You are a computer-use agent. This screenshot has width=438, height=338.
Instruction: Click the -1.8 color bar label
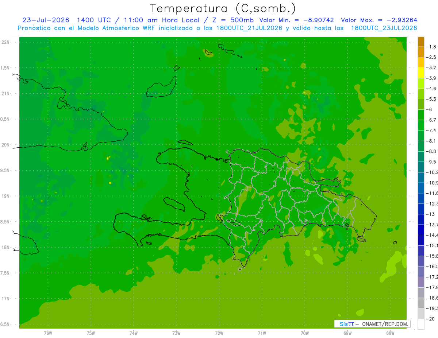(431, 47)
